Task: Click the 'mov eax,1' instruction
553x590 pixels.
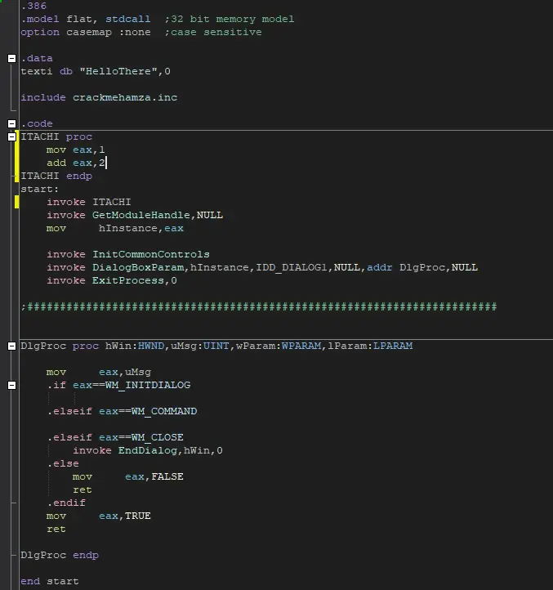Action: [76, 150]
